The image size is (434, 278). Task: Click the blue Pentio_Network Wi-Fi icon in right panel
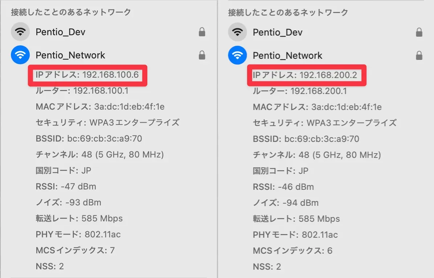point(237,56)
